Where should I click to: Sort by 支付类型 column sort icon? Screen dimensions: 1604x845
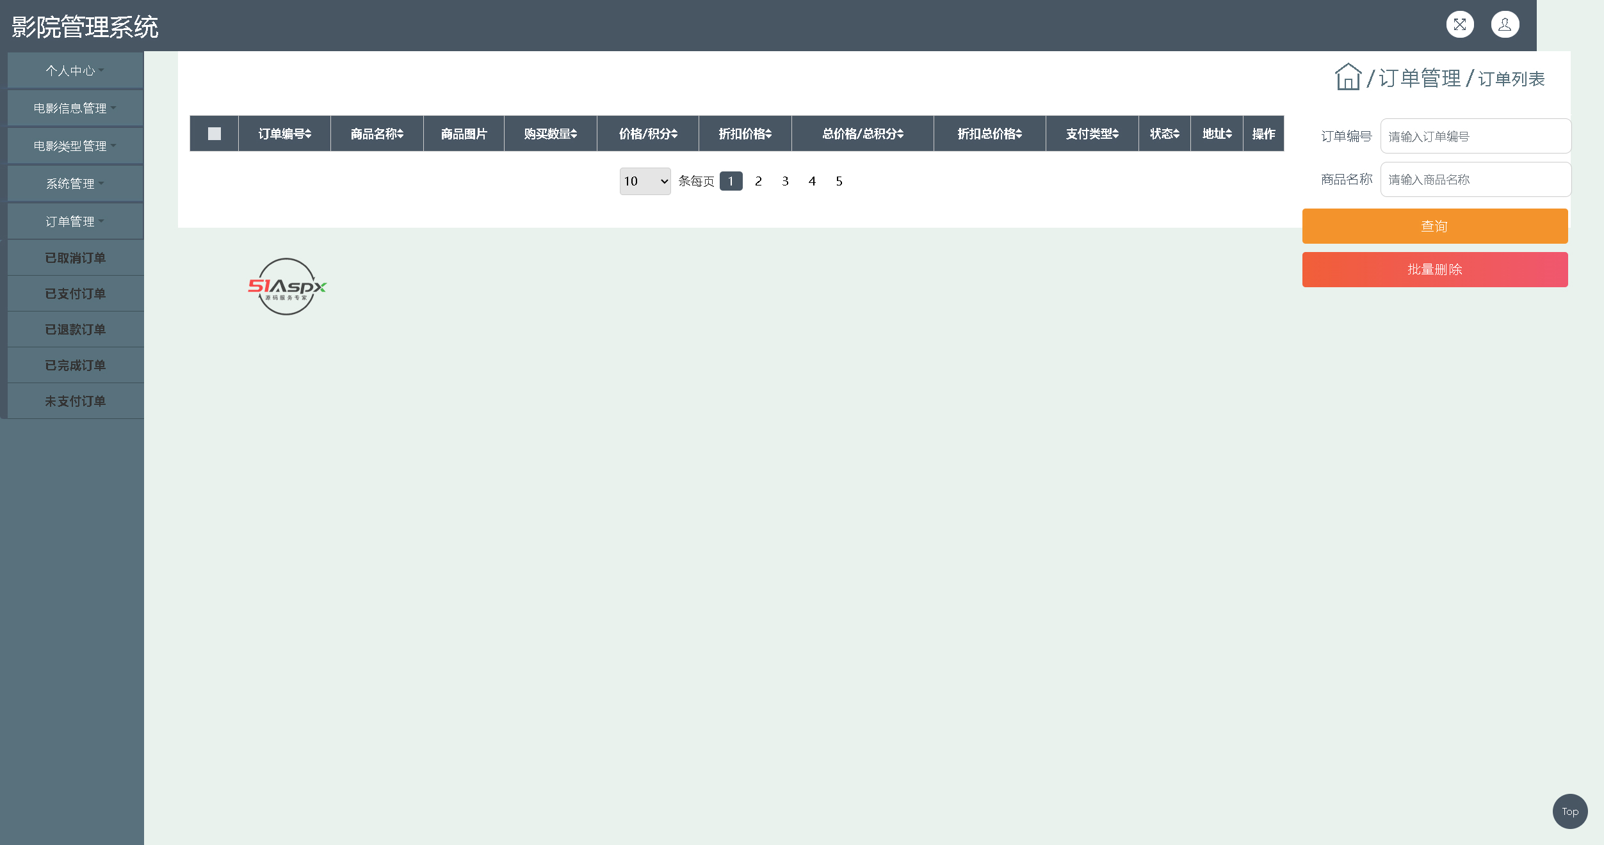[x=1115, y=134]
